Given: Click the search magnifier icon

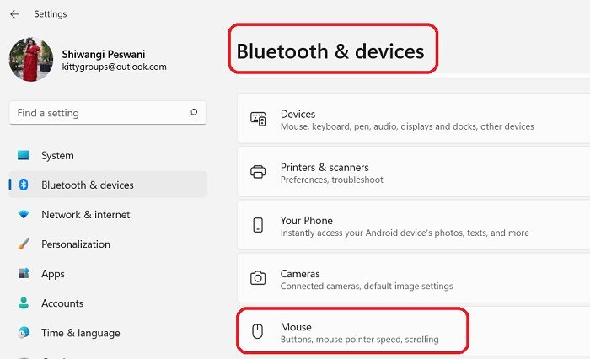Looking at the screenshot, I should (x=193, y=113).
